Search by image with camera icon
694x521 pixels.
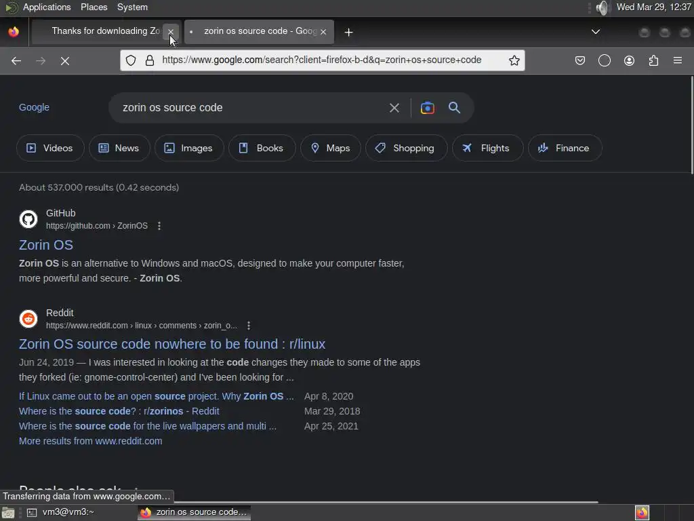[x=427, y=108]
